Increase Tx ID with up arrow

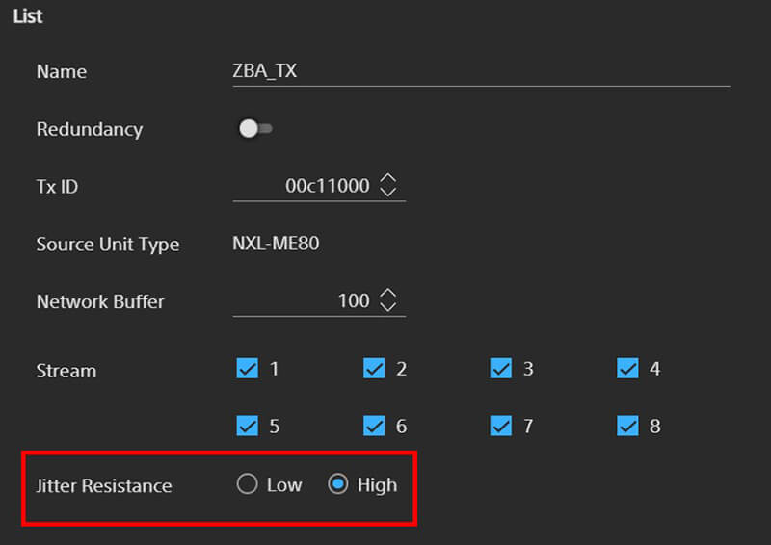point(388,179)
